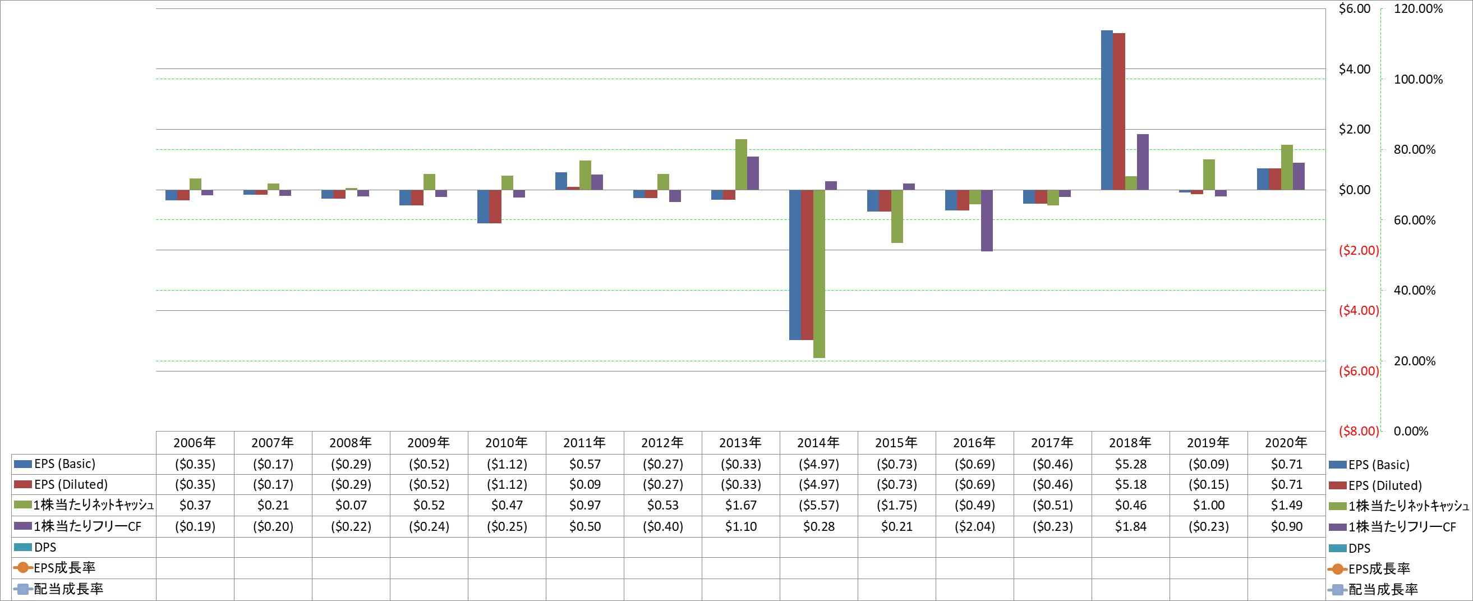Click the 2018年 column header
Screen dimensions: 1473x601
pyautogui.click(x=1130, y=443)
